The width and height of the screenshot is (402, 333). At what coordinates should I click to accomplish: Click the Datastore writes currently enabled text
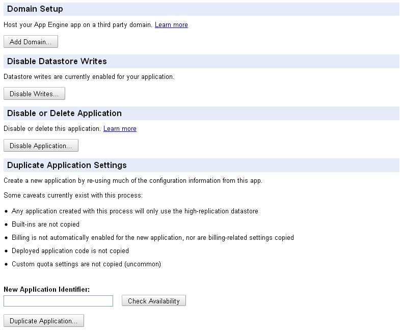[89, 77]
